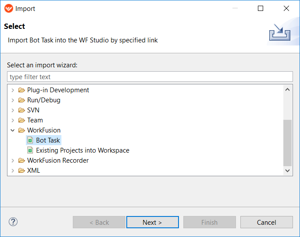Click the WorkFusion folder icon
This screenshot has height=237, width=300.
21,130
